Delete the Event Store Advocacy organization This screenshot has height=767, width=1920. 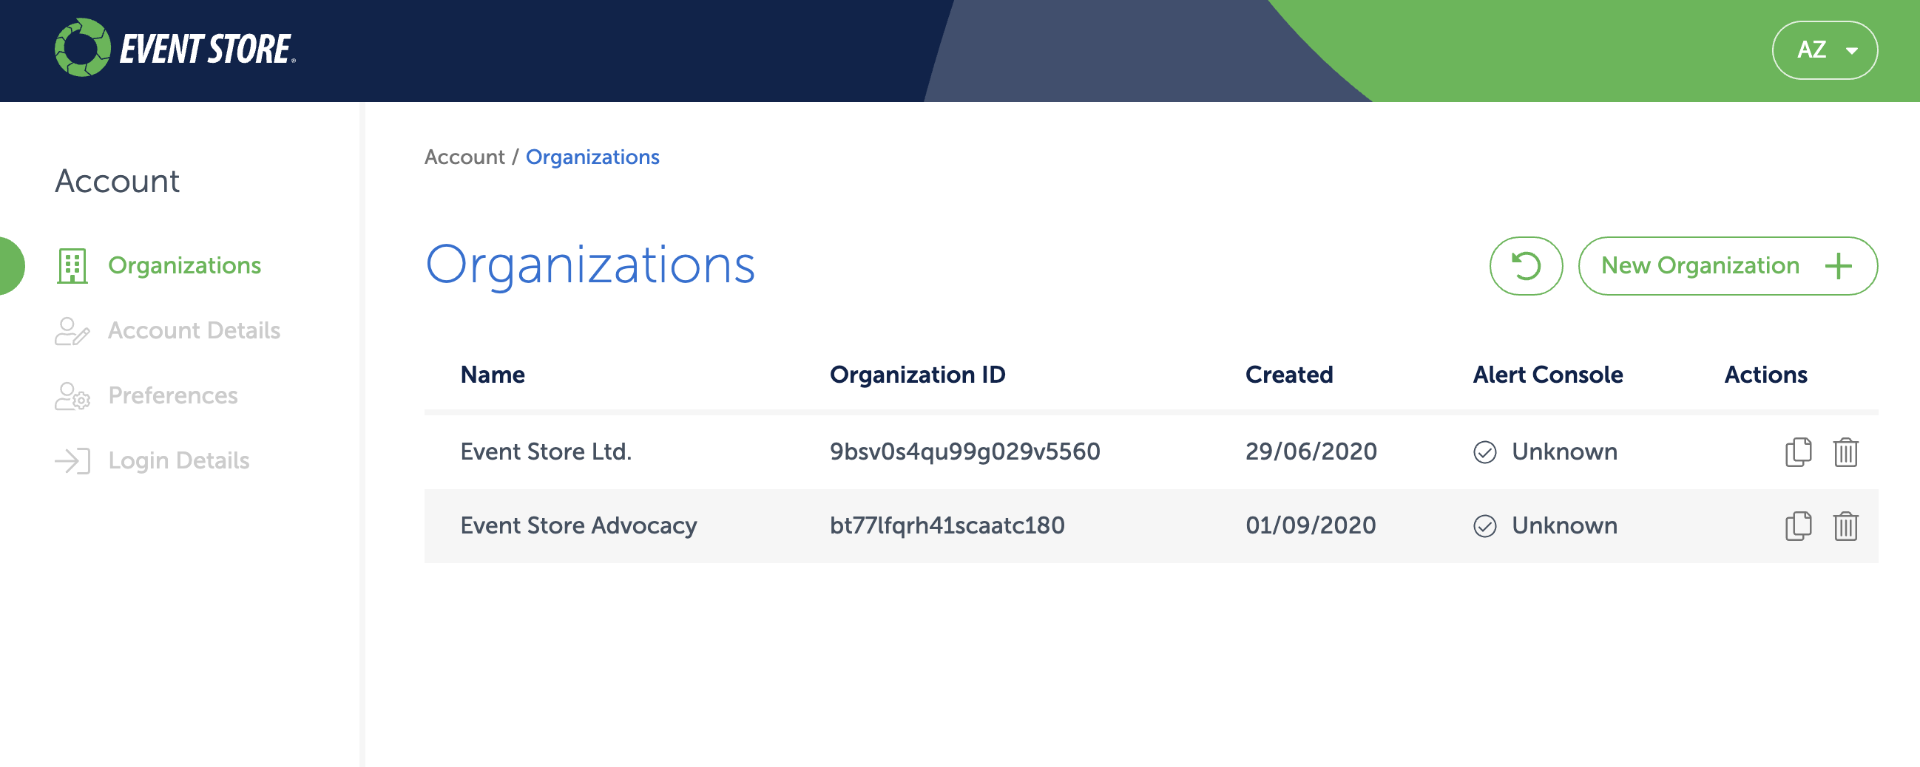point(1846,525)
